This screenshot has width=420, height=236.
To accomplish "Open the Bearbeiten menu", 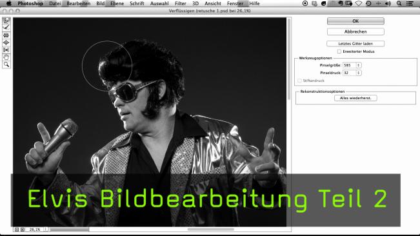I will (79, 3).
